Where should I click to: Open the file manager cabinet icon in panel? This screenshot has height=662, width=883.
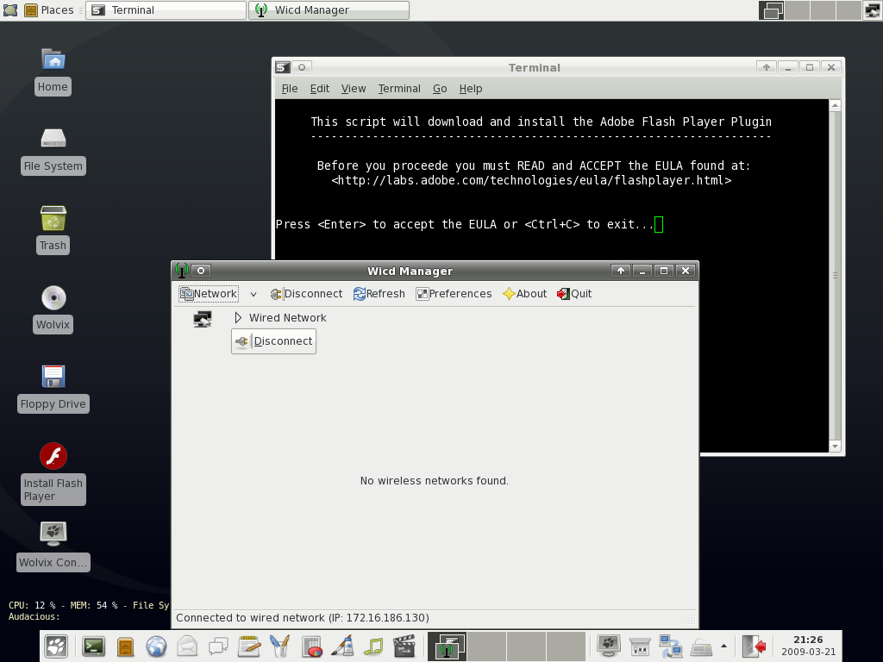coord(125,646)
